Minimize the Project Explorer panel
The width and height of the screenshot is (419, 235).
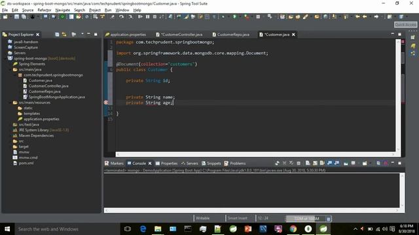(x=89, y=34)
